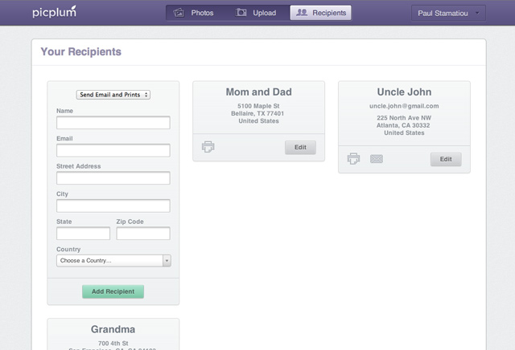Click printer icon on Uncle John card
The image size is (515, 350).
[353, 159]
